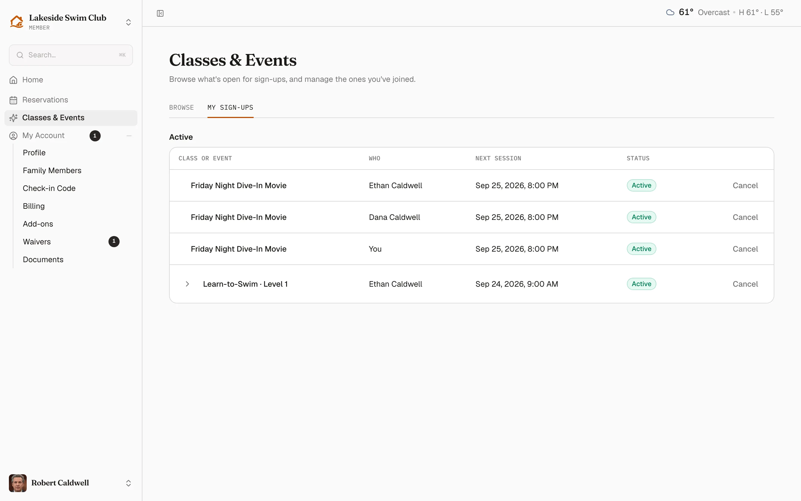
Task: Cancel Ethan Caldwell's Dive-In Movie sign-up
Action: tap(745, 186)
